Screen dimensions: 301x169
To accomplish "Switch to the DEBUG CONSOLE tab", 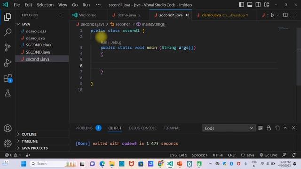I will tap(143, 128).
